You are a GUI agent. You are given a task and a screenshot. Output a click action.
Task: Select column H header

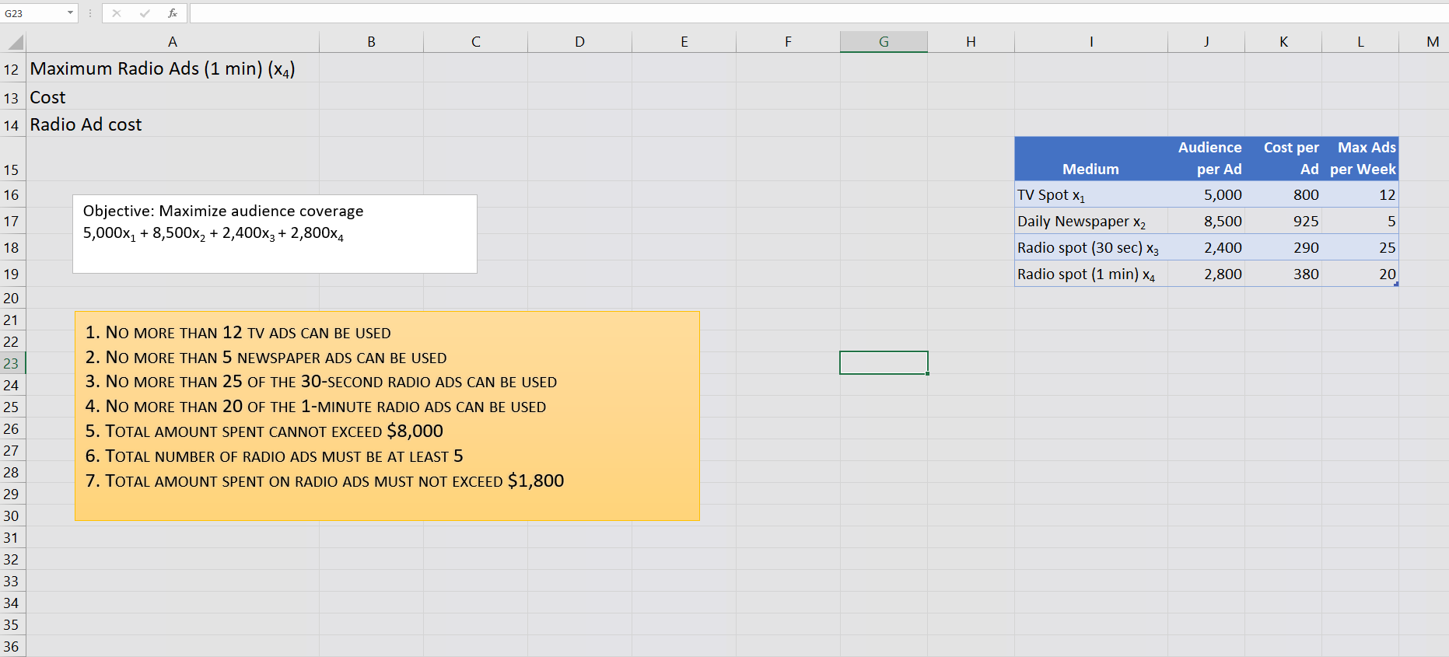971,42
